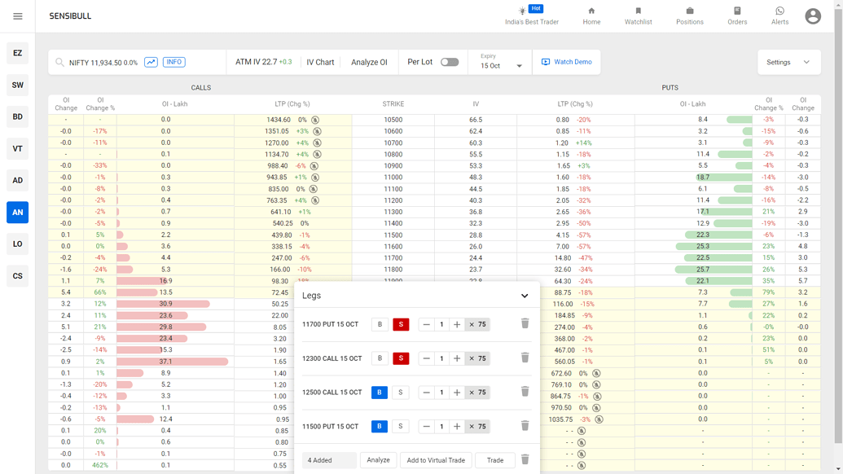Viewport: 843px width, 474px height.
Task: Switch 11700 PUT leg to Buy
Action: point(380,323)
